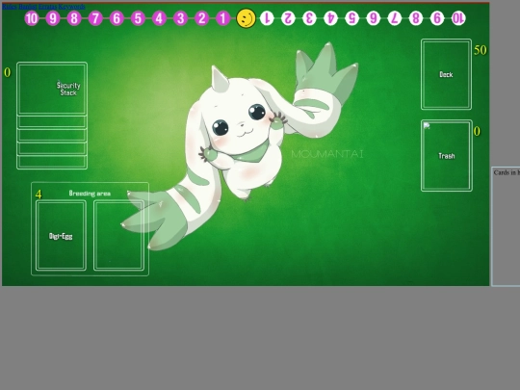The height and width of the screenshot is (390, 520).
Task: Open the Trash card zone
Action: tap(447, 156)
